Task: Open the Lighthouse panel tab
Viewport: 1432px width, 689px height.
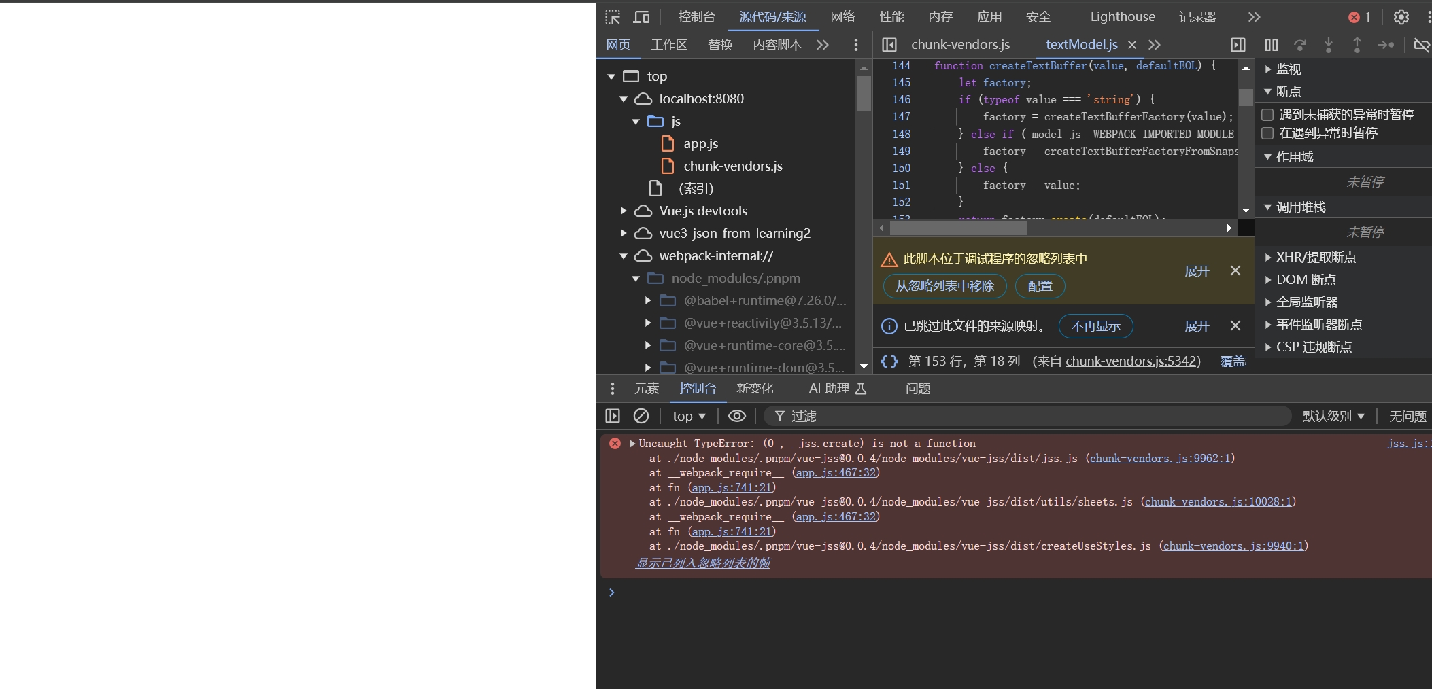Action: 1123,17
